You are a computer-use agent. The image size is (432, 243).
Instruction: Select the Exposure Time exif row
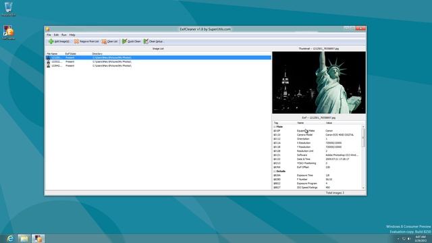click(317, 175)
